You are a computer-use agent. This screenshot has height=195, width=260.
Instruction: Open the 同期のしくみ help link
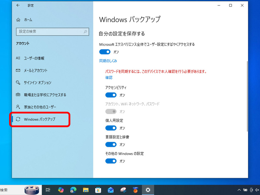[108, 60]
